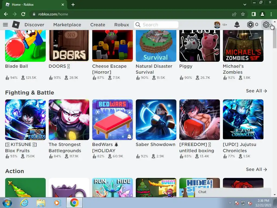Open the DOORS game thumbnail
Image resolution: width=277 pixels, height=208 pixels.
click(69, 46)
